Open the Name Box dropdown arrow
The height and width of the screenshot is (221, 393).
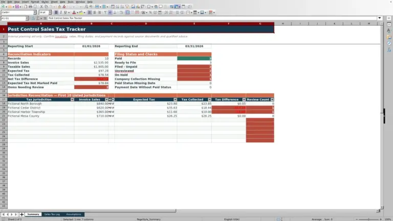(x=27, y=18)
